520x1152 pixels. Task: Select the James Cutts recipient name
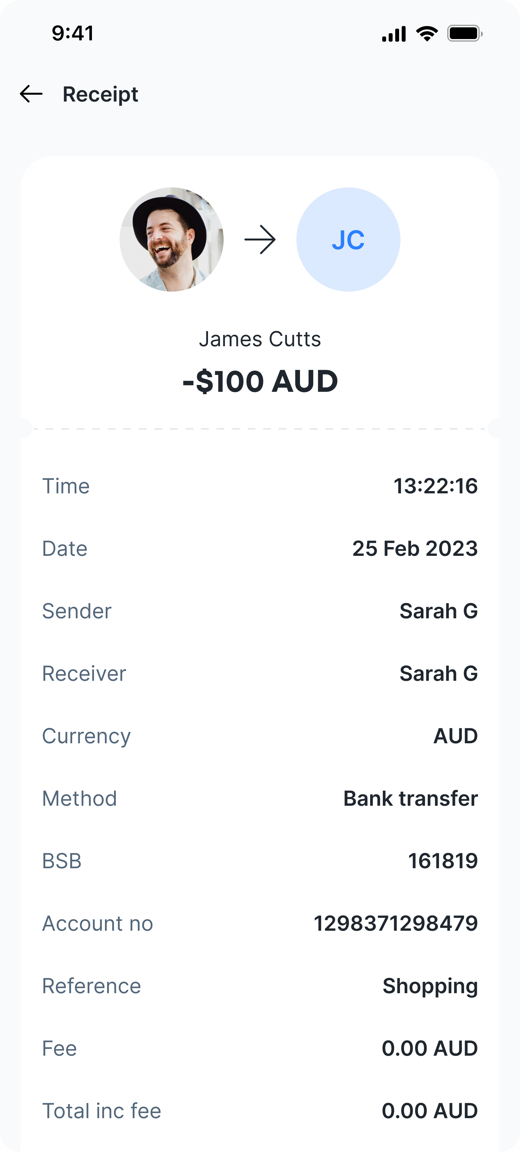click(260, 339)
